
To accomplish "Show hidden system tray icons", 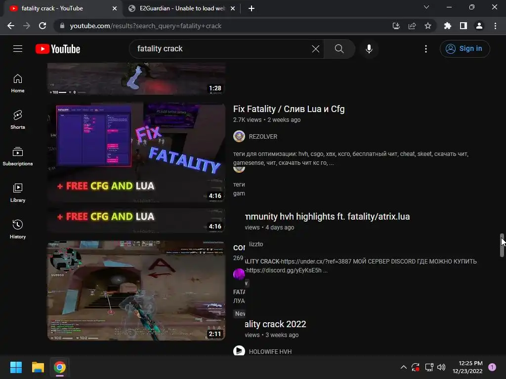I will (403, 367).
